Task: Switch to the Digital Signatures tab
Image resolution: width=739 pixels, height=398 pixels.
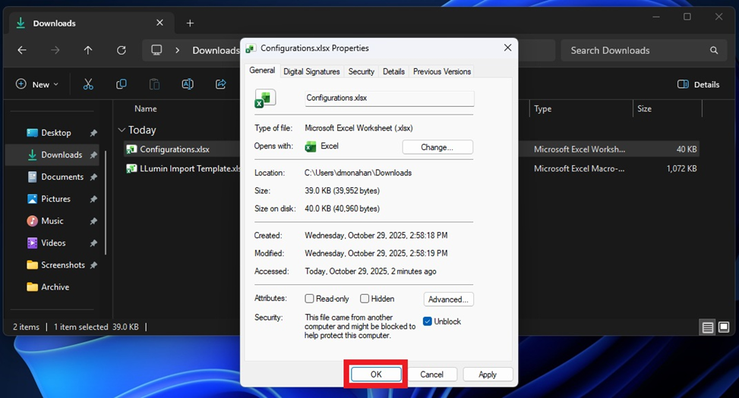Action: tap(311, 71)
